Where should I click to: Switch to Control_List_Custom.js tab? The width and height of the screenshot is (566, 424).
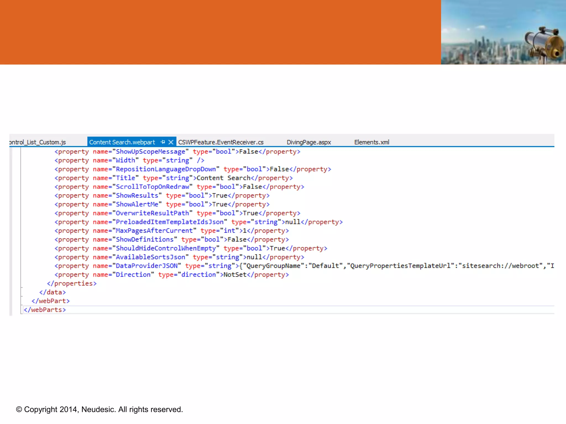point(38,142)
